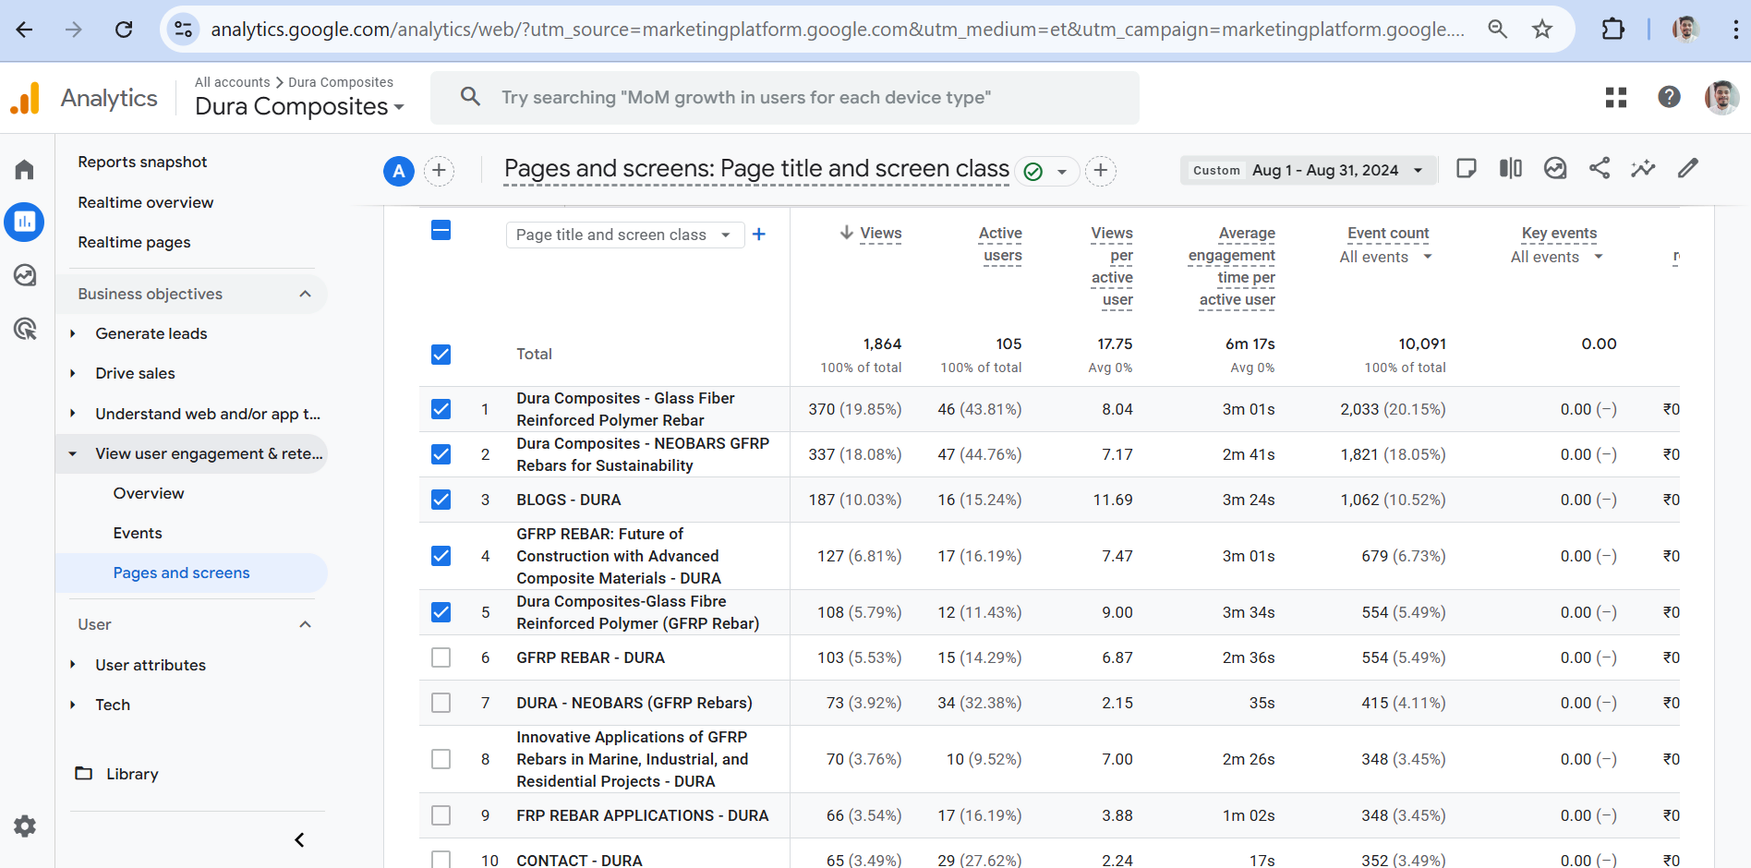
Task: Open Reports snapshot
Action: 142,162
